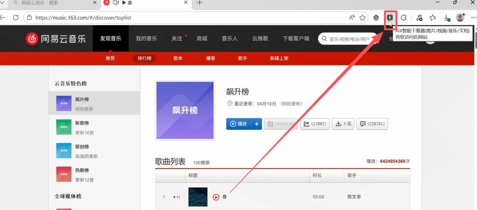477x210 pixels.
Task: Select 新歌榜 in the chart sidebar
Action: [95, 127]
